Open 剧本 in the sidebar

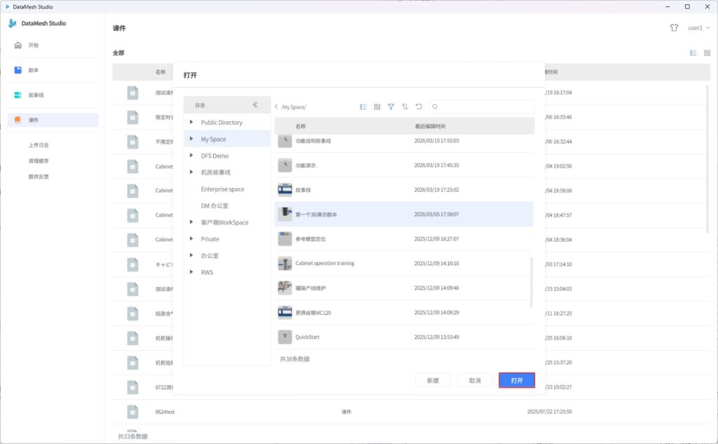pos(33,70)
